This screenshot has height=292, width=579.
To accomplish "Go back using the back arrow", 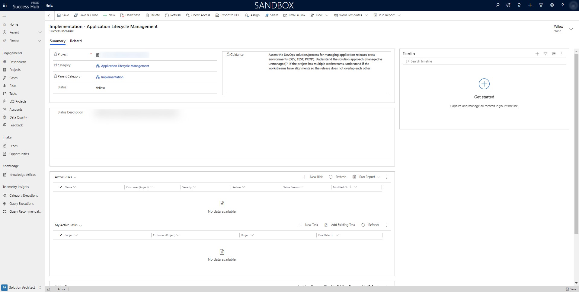I will (x=50, y=15).
